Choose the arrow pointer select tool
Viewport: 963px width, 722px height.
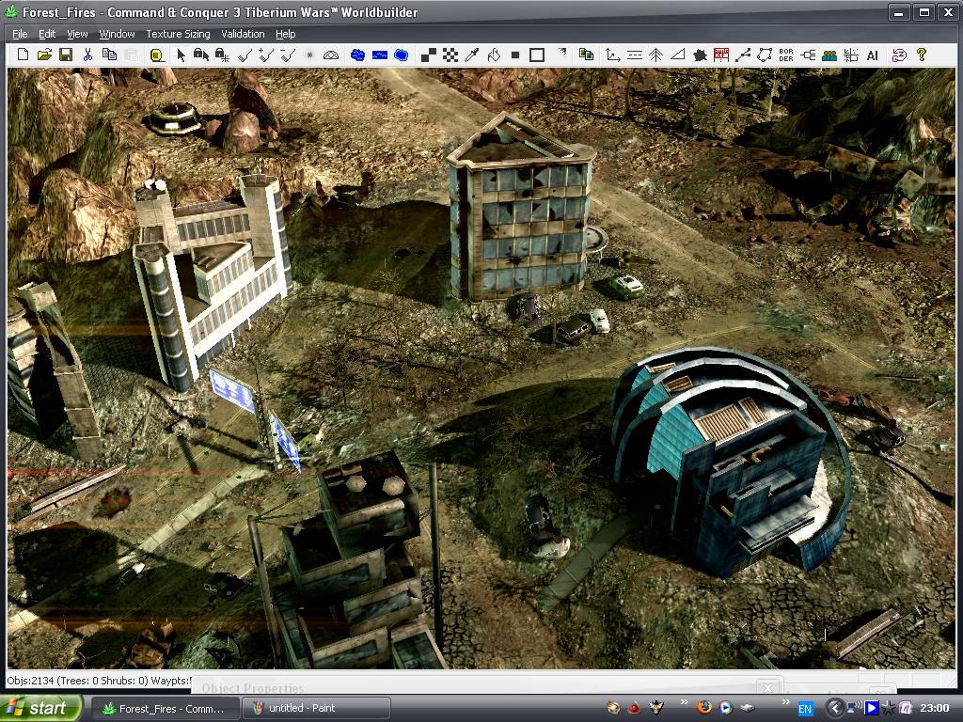click(181, 55)
